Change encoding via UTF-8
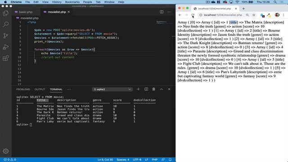This screenshot has width=288, height=162. point(137,160)
